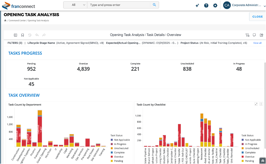This screenshot has height=164, width=266.
Task: Maximize the Task Count by Checklist chart
Action: 256,104
